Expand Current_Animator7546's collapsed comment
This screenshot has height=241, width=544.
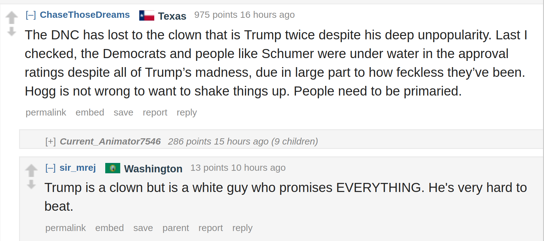[50, 141]
